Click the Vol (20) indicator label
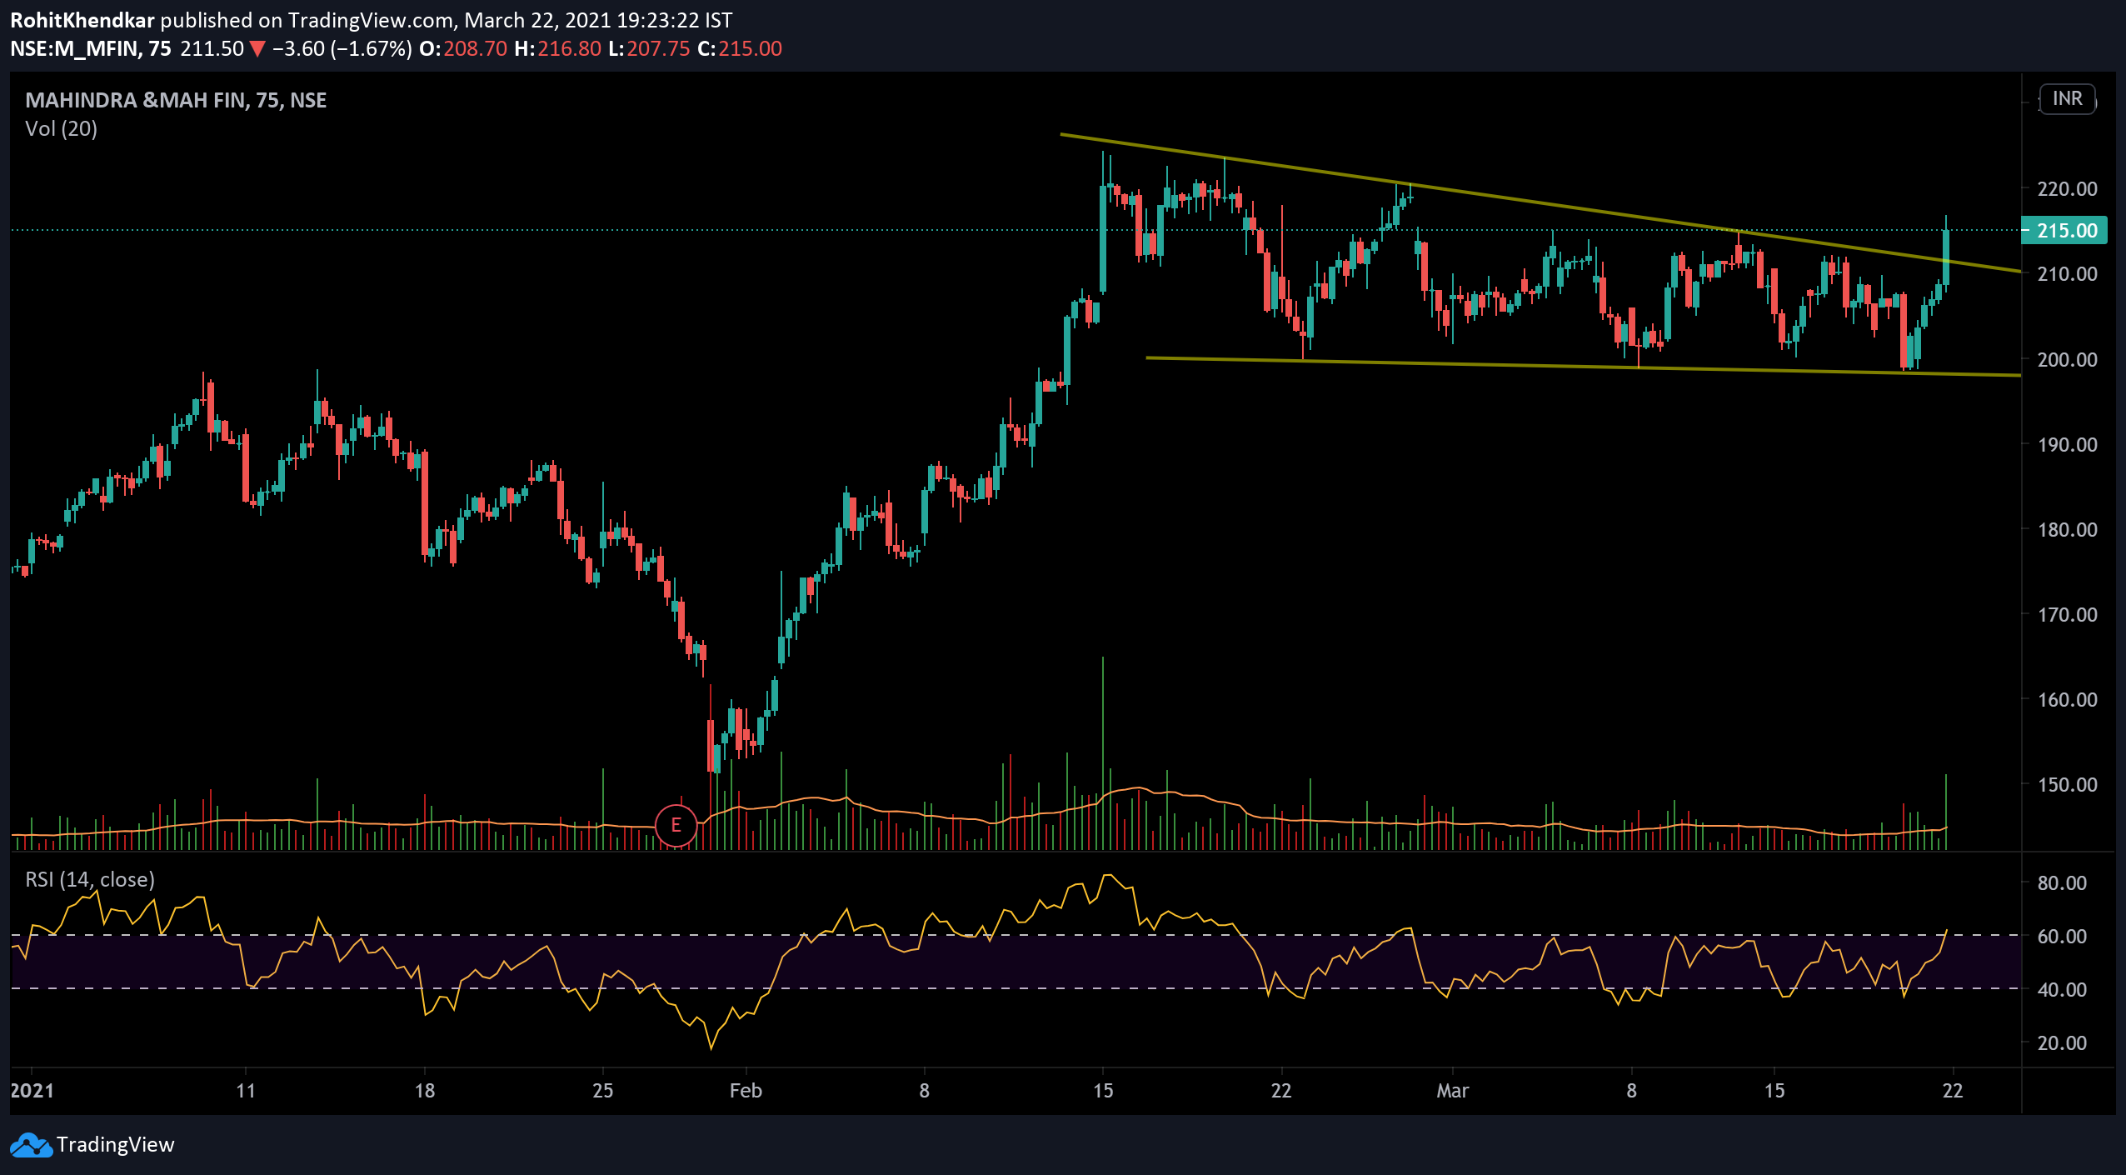 click(x=62, y=129)
